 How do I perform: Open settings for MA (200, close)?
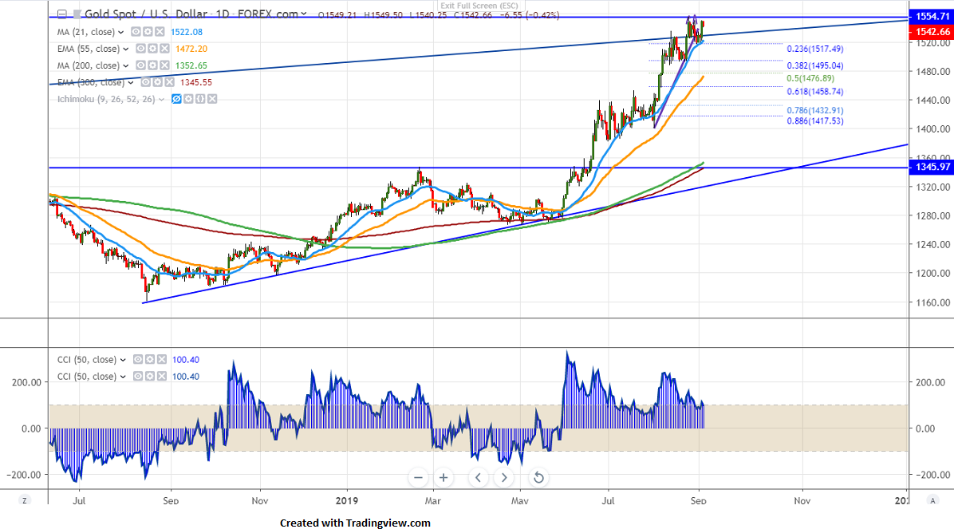click(152, 65)
